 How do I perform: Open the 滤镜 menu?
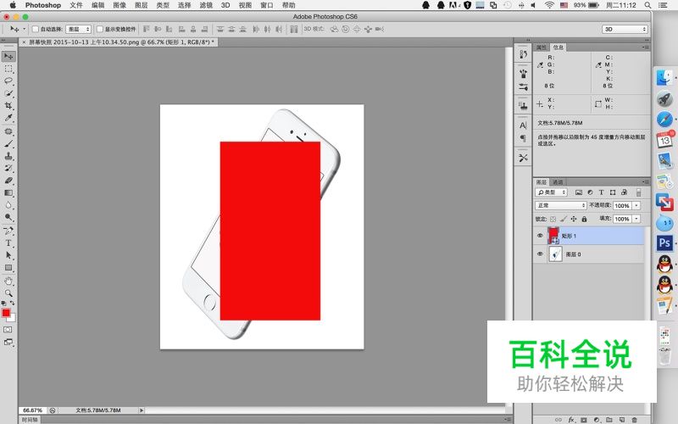tap(206, 5)
